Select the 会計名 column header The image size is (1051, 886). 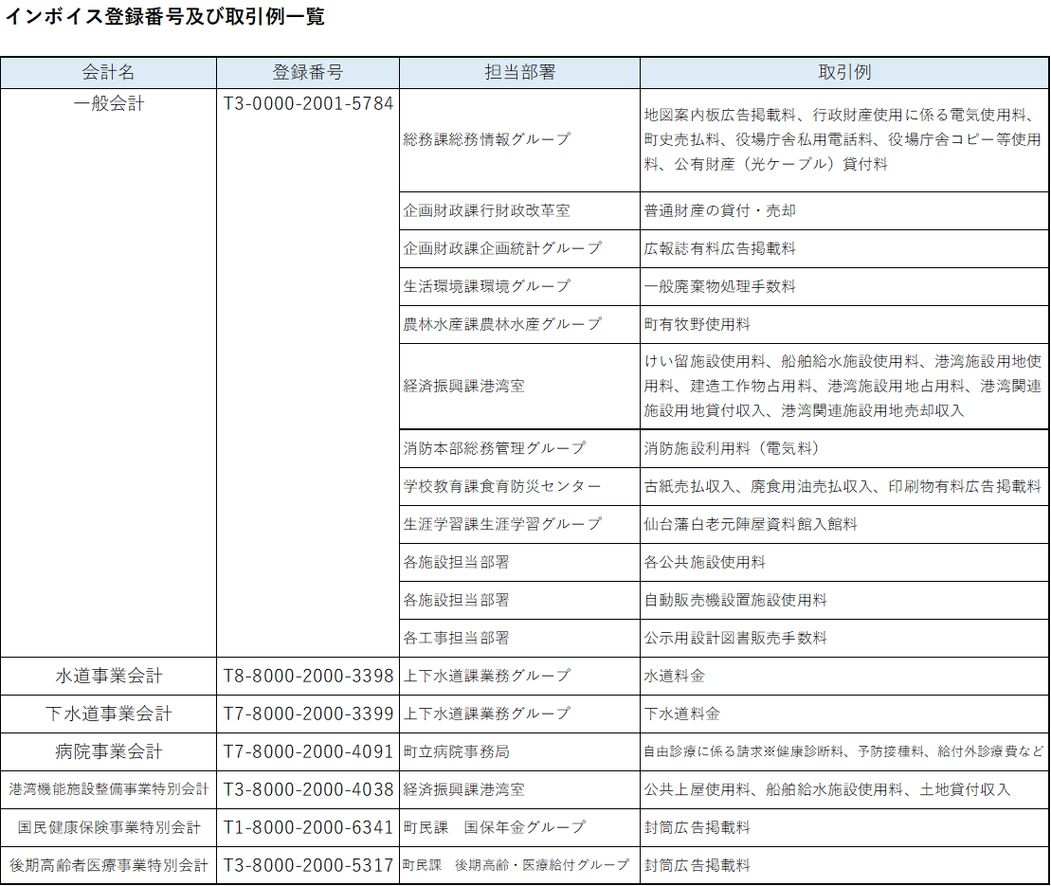(109, 72)
